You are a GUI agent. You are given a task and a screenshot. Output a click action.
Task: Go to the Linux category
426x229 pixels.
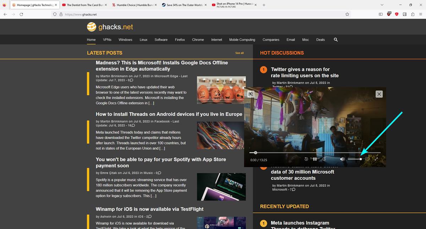[x=143, y=40]
